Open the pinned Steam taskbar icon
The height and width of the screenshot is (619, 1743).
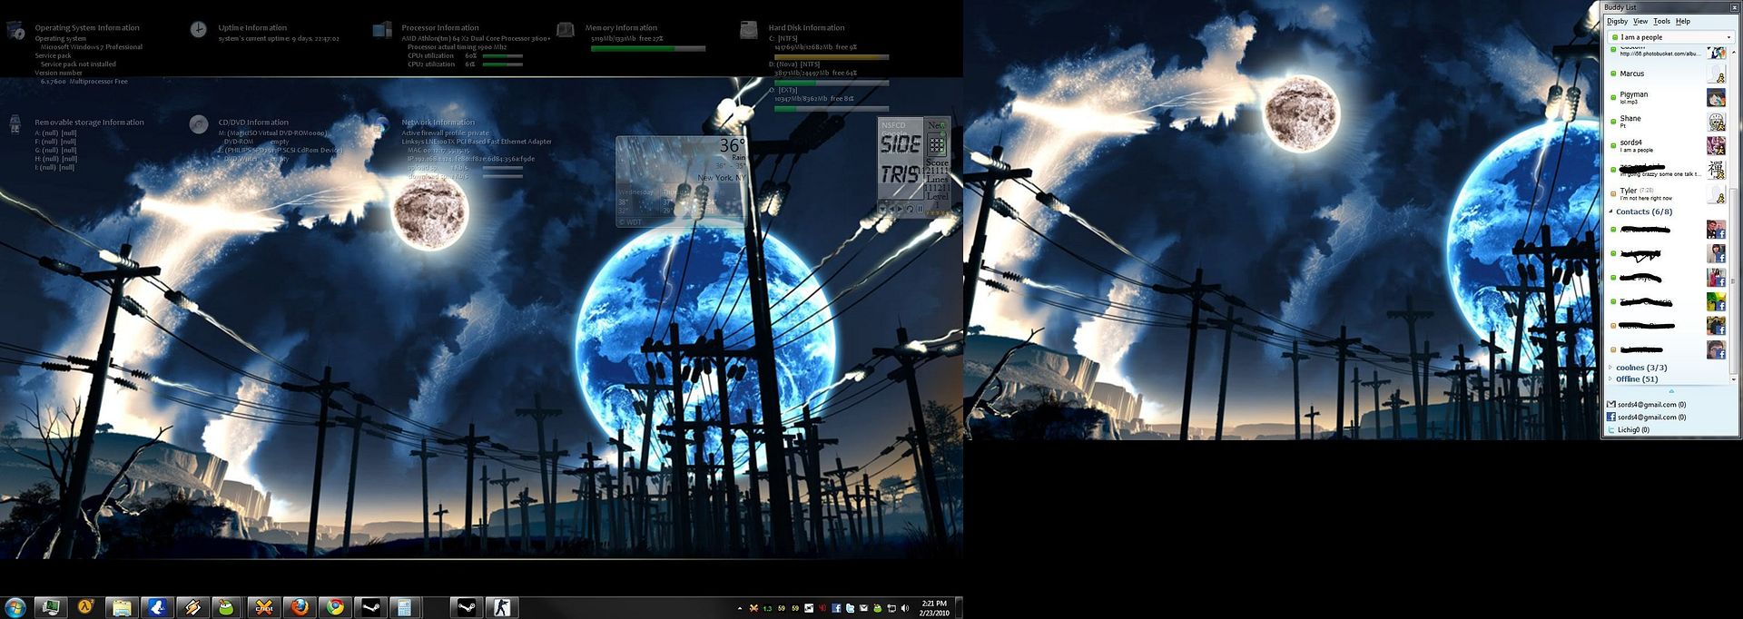371,607
